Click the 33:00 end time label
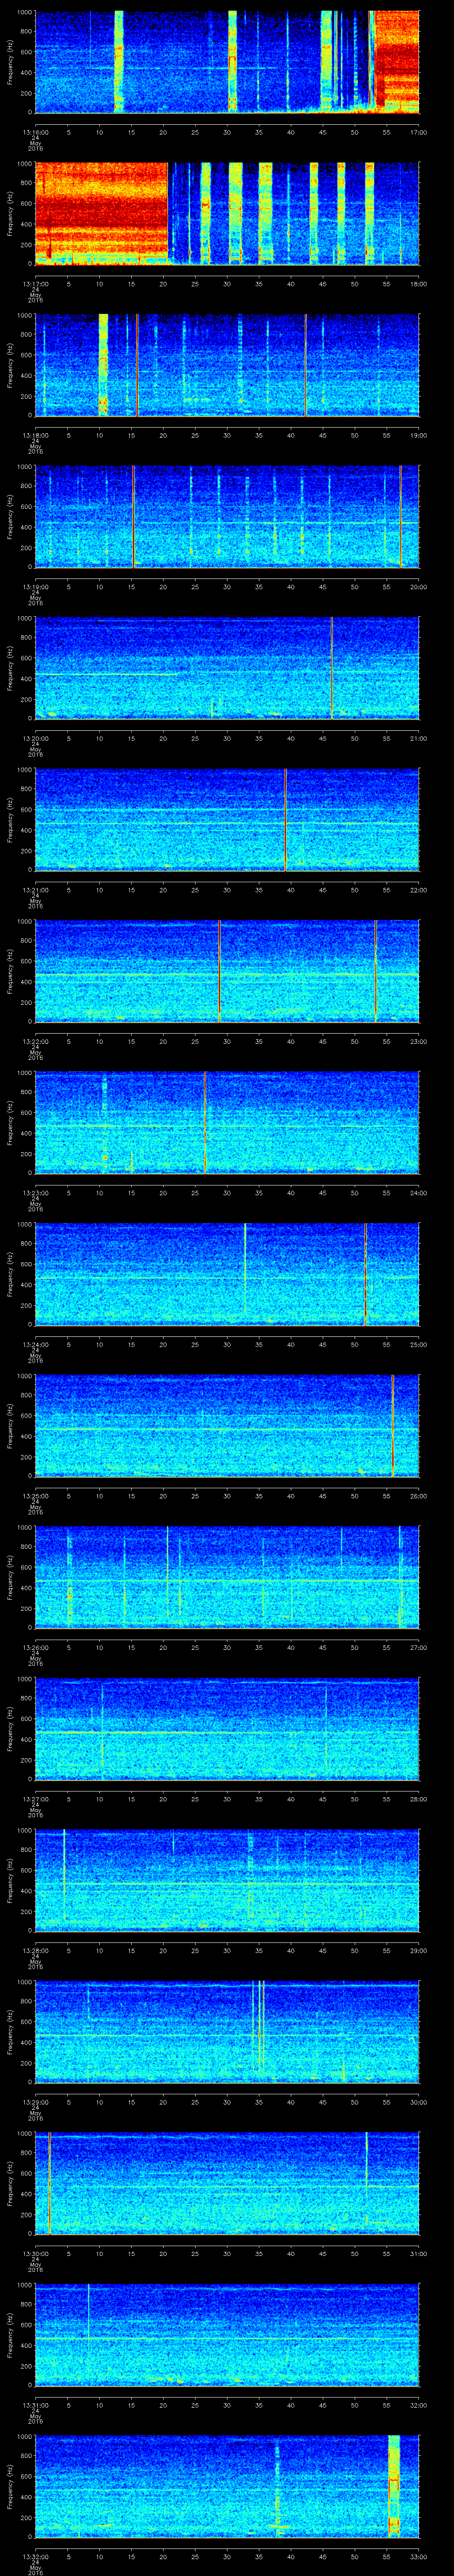 point(418,2556)
